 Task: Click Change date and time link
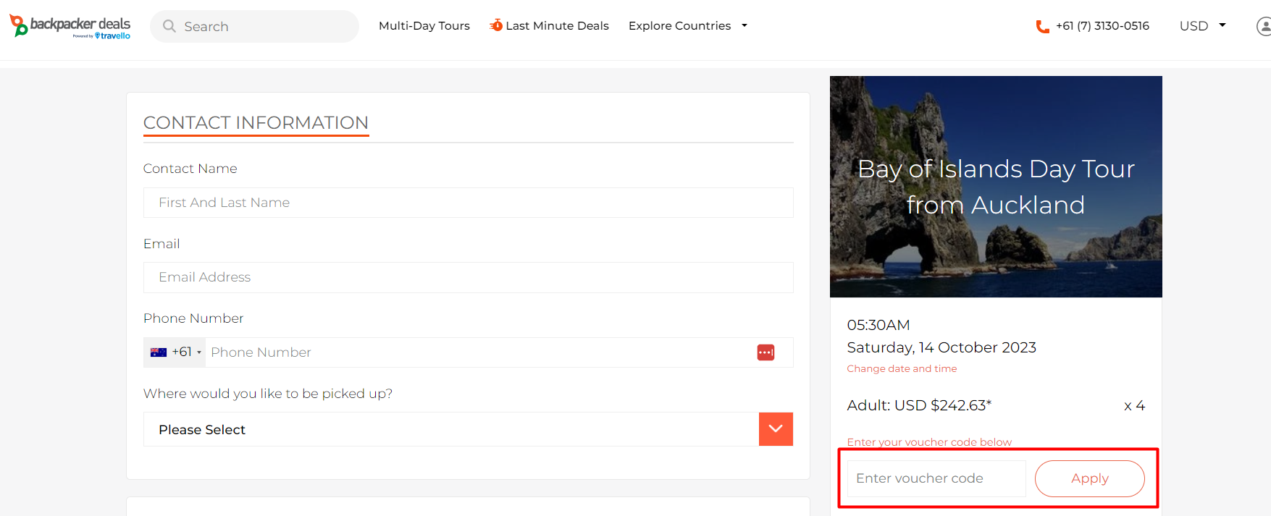click(902, 368)
